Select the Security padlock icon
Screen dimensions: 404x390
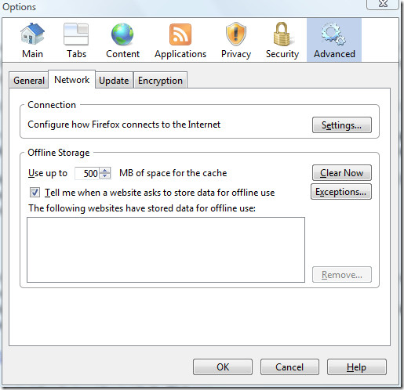[282, 34]
